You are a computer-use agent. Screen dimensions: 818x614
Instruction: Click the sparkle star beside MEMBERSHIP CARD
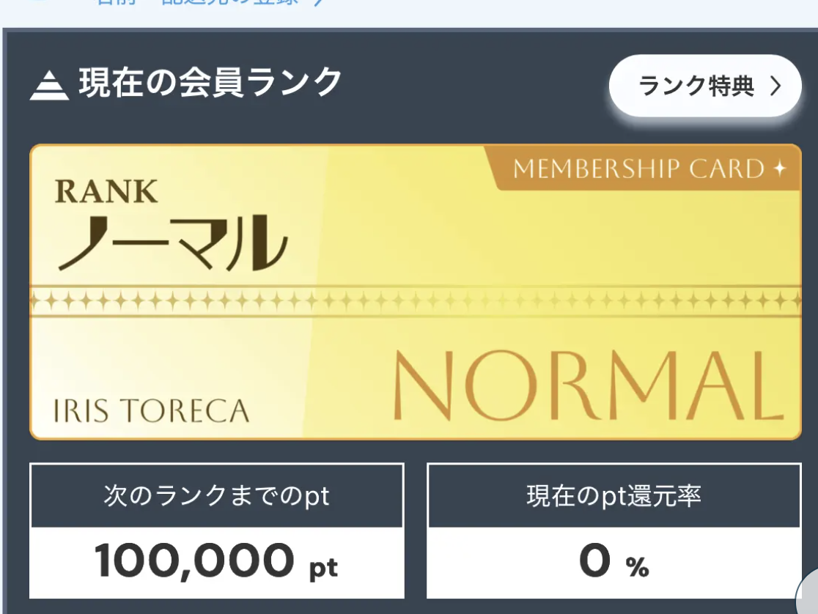pyautogui.click(x=780, y=169)
